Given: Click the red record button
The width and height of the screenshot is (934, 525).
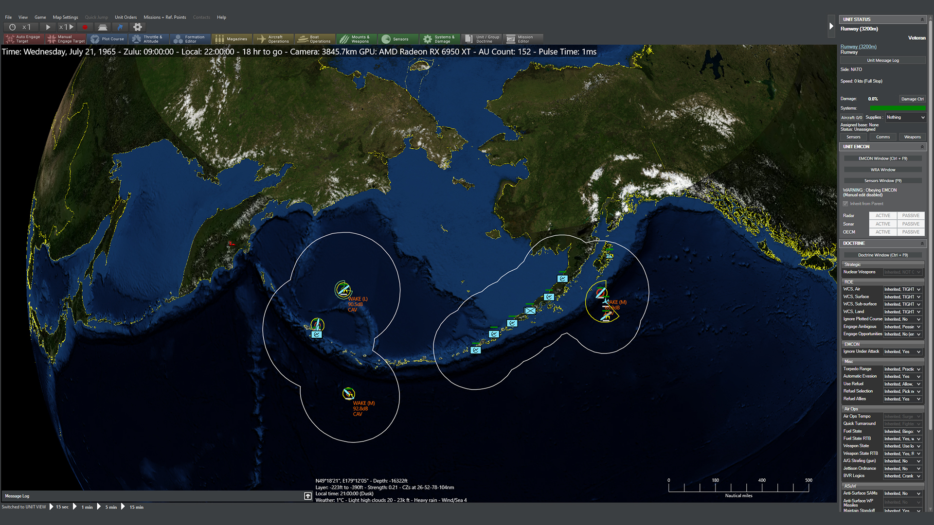Looking at the screenshot, I should click(85, 27).
